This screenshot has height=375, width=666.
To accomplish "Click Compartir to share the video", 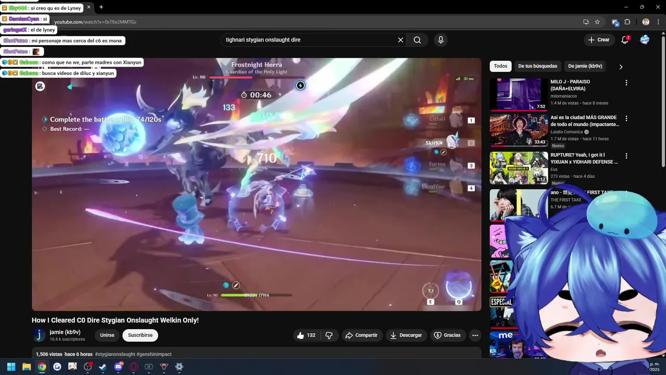I will tap(361, 335).
